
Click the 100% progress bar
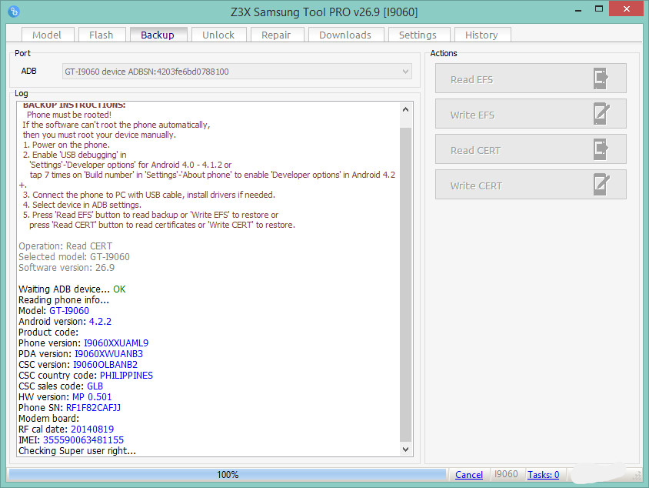click(228, 475)
